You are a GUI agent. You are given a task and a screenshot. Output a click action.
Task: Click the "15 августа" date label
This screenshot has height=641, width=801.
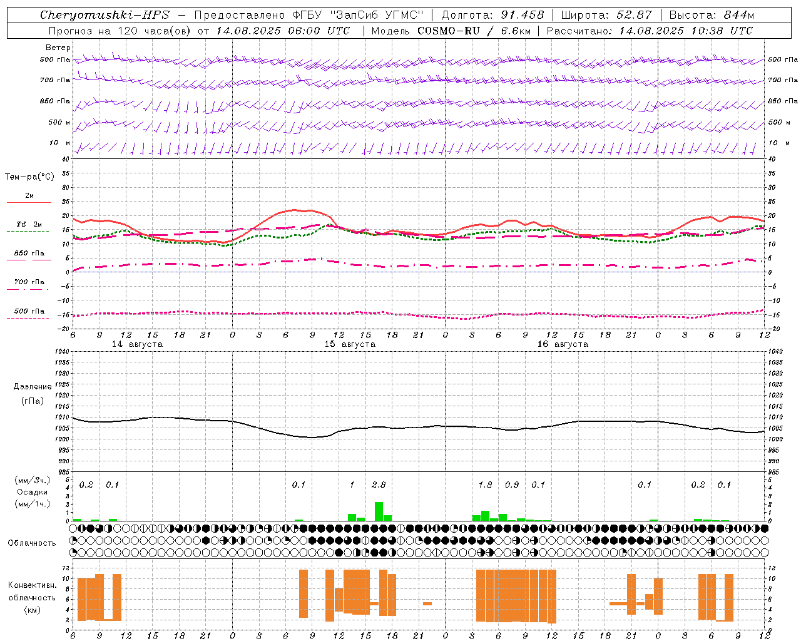tap(350, 344)
